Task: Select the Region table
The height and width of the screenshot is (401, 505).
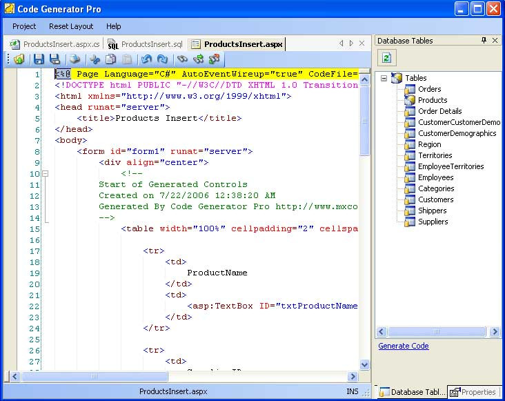Action: click(x=429, y=144)
